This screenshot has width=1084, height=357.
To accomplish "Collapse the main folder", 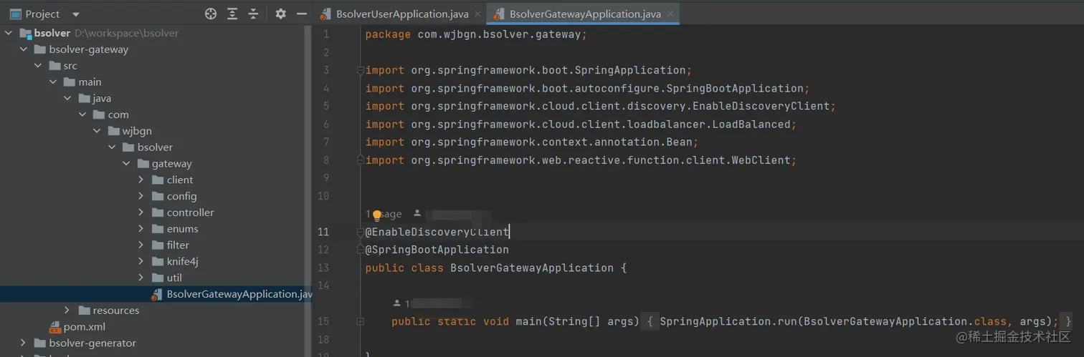I will 53,82.
